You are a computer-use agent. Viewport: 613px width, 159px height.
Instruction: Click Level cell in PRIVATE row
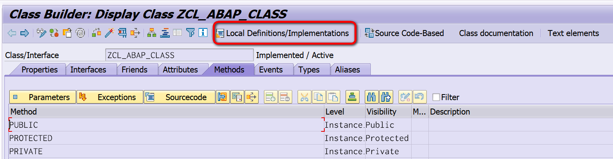(x=345, y=151)
